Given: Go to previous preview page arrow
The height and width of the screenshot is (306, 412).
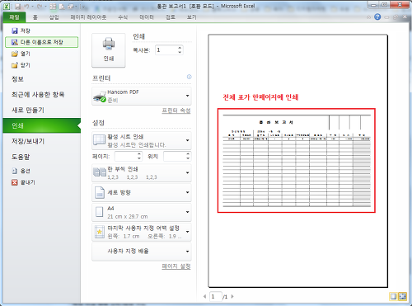Looking at the screenshot, I should (204, 296).
